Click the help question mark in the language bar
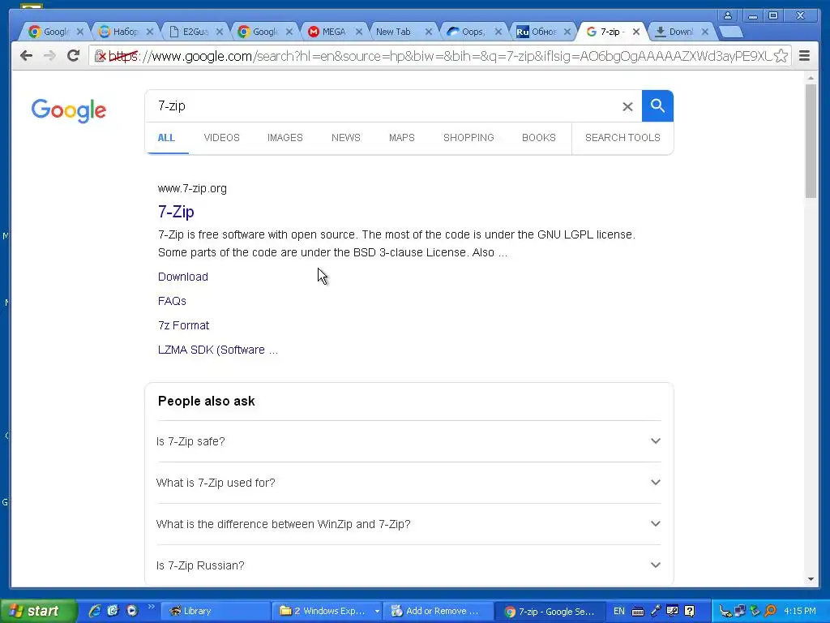 pyautogui.click(x=689, y=611)
